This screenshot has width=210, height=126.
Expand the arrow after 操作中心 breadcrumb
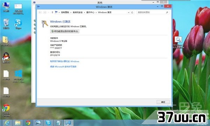pyautogui.click(x=96, y=13)
